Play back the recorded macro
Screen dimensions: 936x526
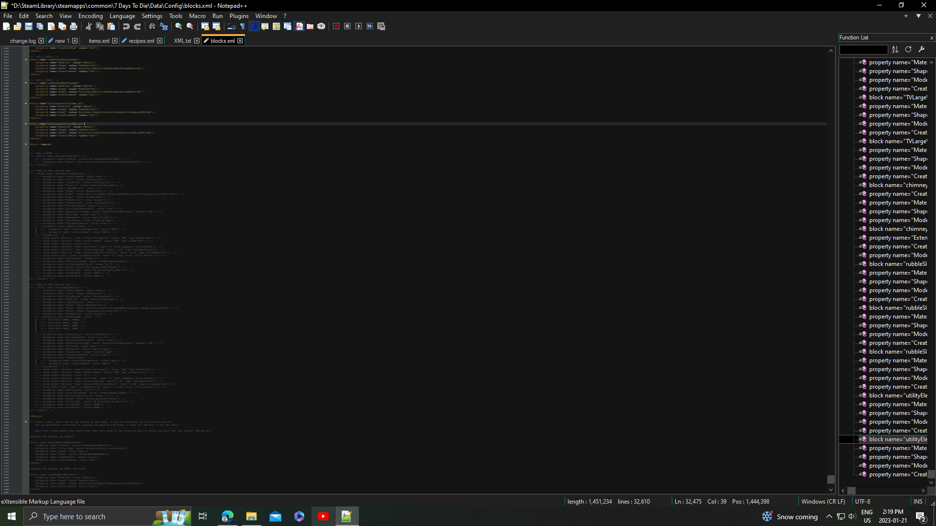click(x=359, y=26)
